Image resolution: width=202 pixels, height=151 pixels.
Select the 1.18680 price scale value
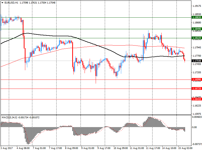pyautogui.click(x=197, y=23)
